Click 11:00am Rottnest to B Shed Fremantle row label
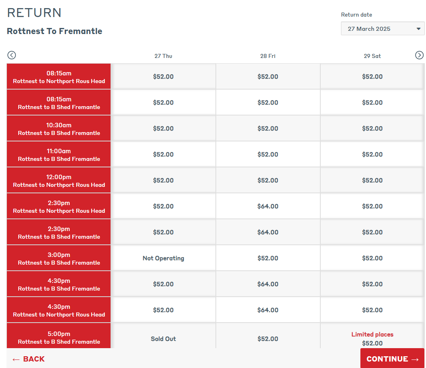This screenshot has height=368, width=426. (x=59, y=154)
